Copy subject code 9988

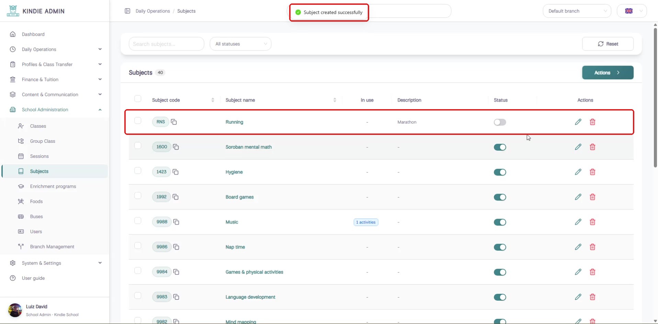point(176,222)
